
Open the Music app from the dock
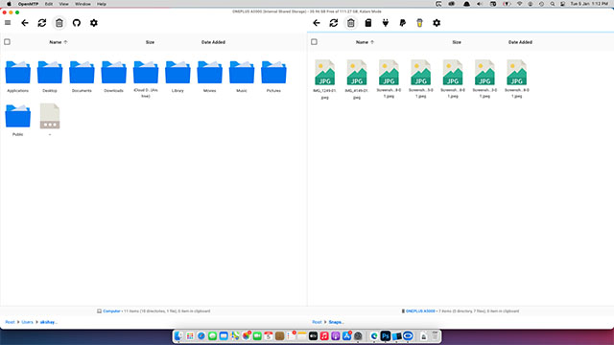point(324,336)
